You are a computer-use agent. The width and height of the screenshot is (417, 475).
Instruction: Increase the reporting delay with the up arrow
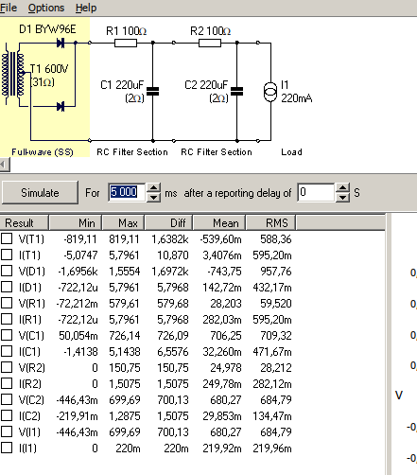pos(342,188)
